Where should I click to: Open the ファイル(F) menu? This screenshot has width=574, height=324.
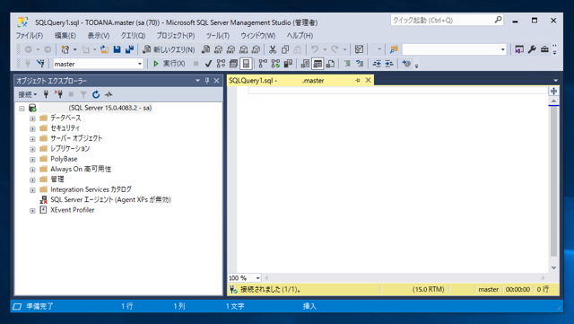coord(30,36)
